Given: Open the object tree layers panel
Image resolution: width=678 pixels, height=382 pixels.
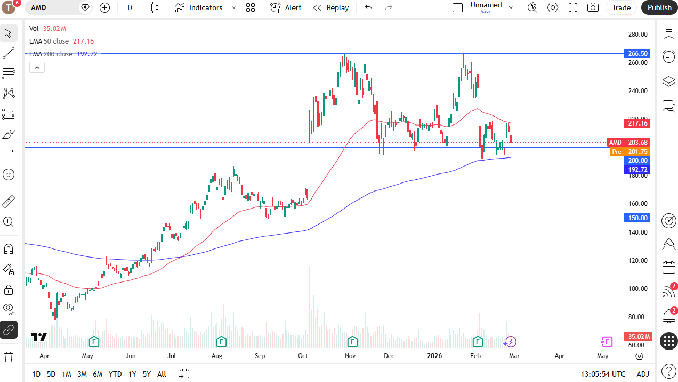Looking at the screenshot, I should 668,81.
